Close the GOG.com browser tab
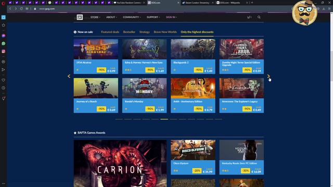333x187 pixels. [x=178, y=3]
